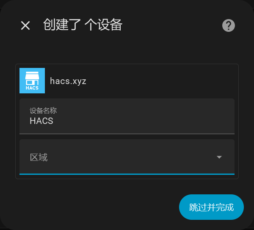This screenshot has height=230, width=254.
Task: Finish with the 跳过并完成 button
Action: click(x=211, y=207)
